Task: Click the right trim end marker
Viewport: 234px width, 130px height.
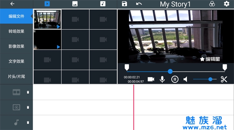Action: (x=225, y=67)
